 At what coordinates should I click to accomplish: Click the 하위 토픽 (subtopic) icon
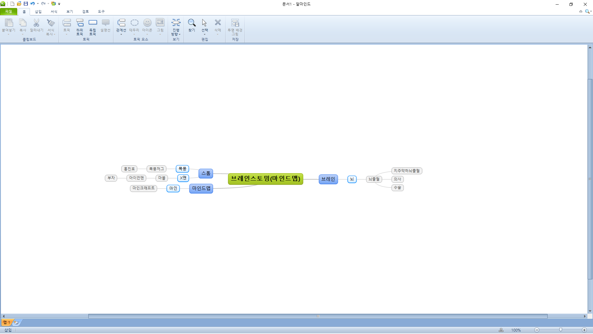80,23
